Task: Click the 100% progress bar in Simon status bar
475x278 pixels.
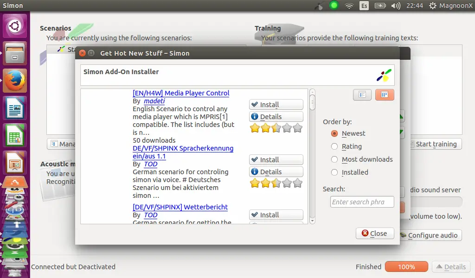Action: [x=406, y=267]
